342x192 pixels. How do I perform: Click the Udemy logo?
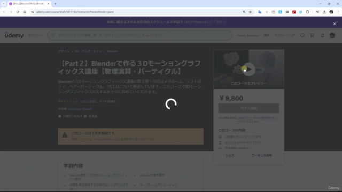point(14,35)
